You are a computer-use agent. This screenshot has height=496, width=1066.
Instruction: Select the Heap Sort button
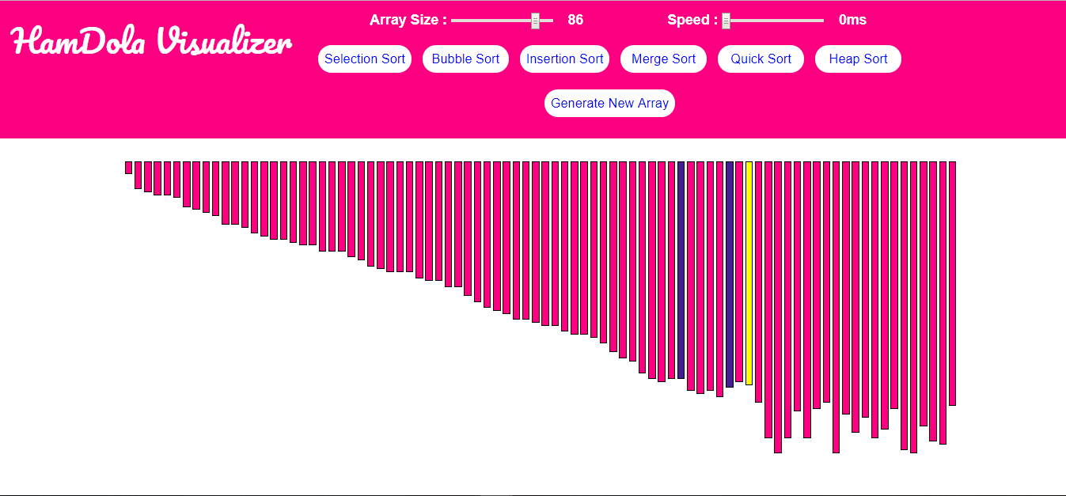(858, 59)
